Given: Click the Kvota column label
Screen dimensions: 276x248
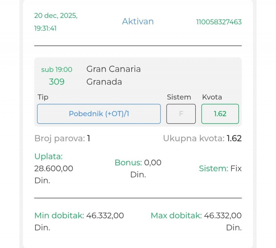Looking at the screenshot, I should 212,97.
